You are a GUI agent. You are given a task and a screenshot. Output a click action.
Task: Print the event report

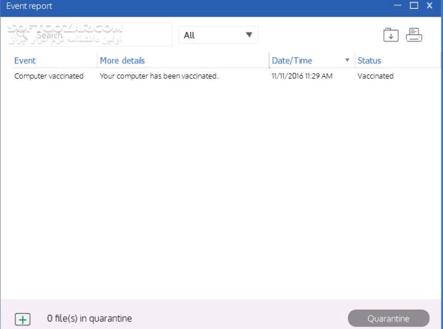point(414,35)
